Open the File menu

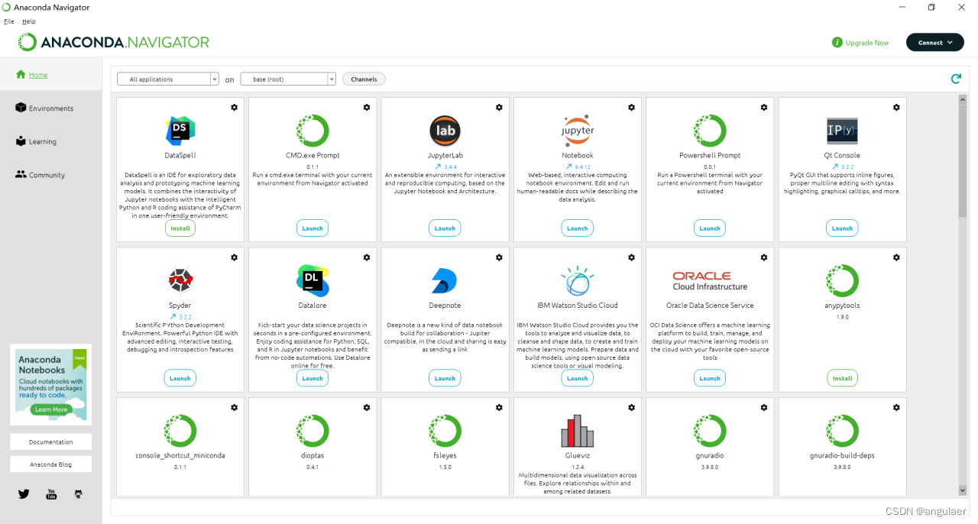(x=9, y=21)
